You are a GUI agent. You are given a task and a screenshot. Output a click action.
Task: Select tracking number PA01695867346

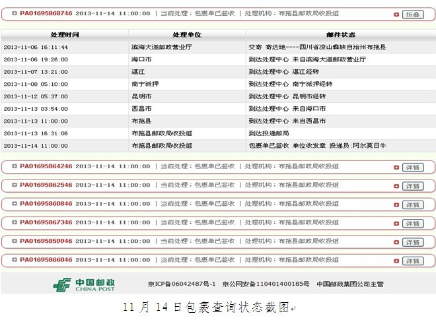point(46,223)
